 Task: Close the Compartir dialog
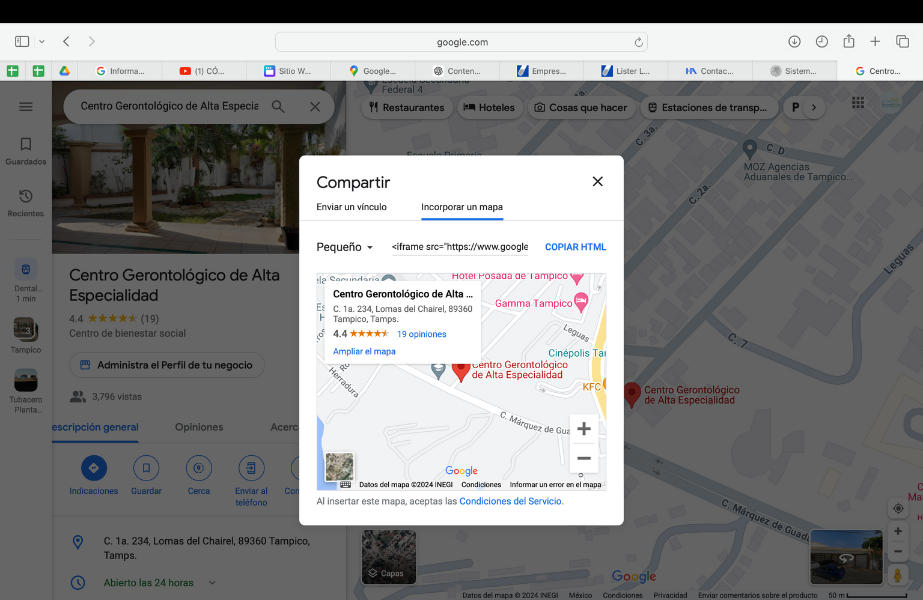click(x=597, y=181)
